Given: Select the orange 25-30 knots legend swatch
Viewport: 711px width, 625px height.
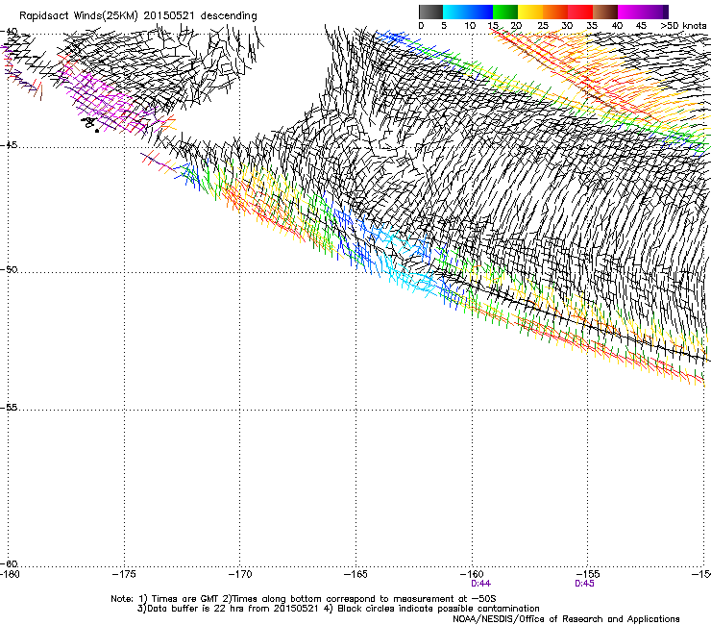Looking at the screenshot, I should point(555,12).
